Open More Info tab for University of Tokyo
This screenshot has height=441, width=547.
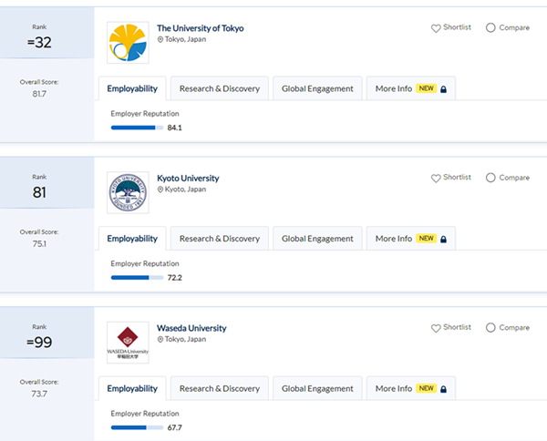tap(411, 88)
